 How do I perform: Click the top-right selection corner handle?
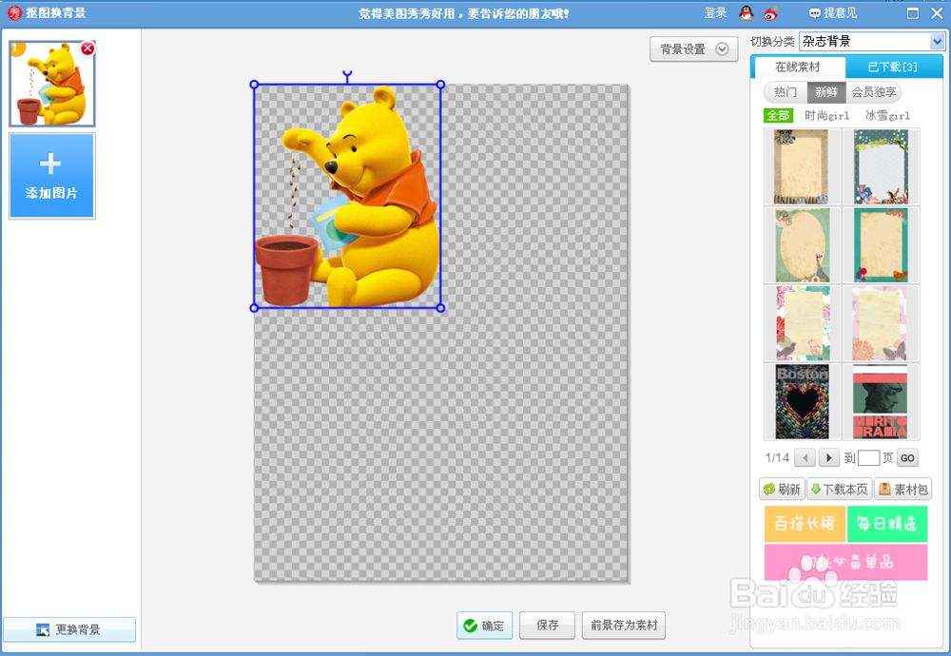[x=441, y=85]
